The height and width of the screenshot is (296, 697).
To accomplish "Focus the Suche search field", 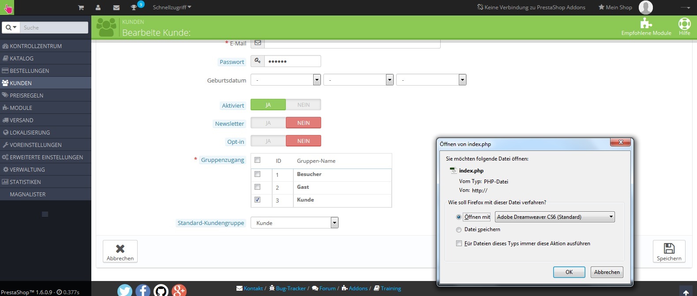I will (54, 27).
